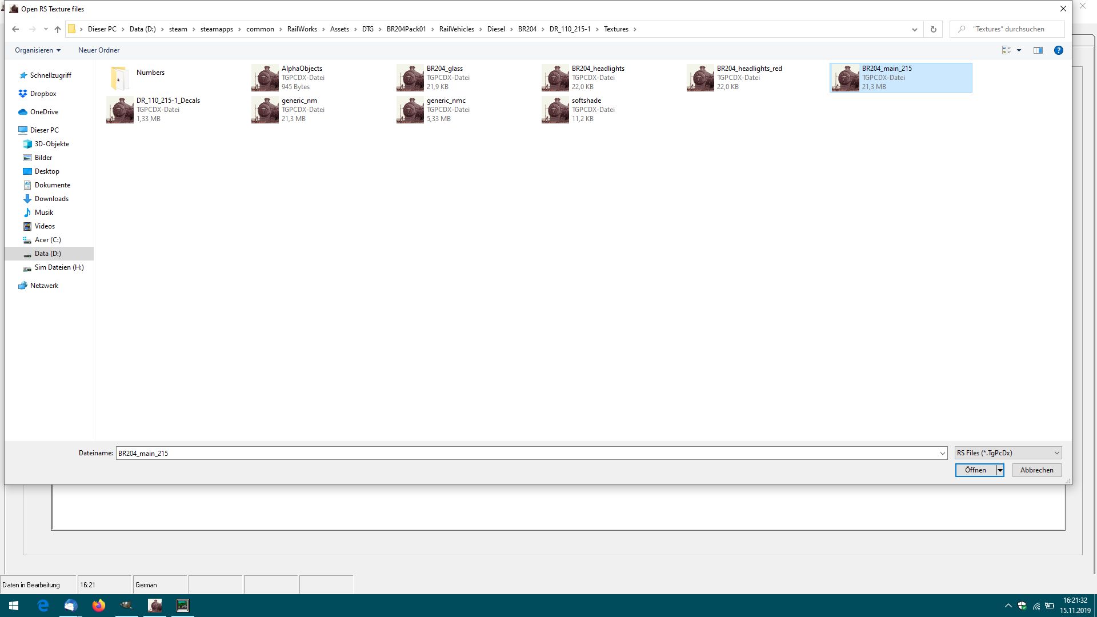The image size is (1097, 617).
Task: Expand the RS Files type filter
Action: tap(1008, 453)
